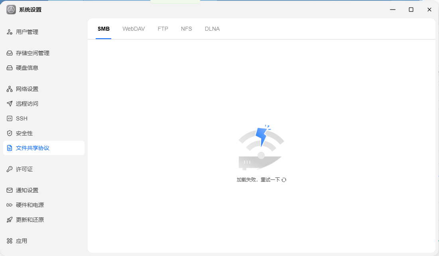The width and height of the screenshot is (439, 256).
Task: Select the SMB tab
Action: pos(104,29)
